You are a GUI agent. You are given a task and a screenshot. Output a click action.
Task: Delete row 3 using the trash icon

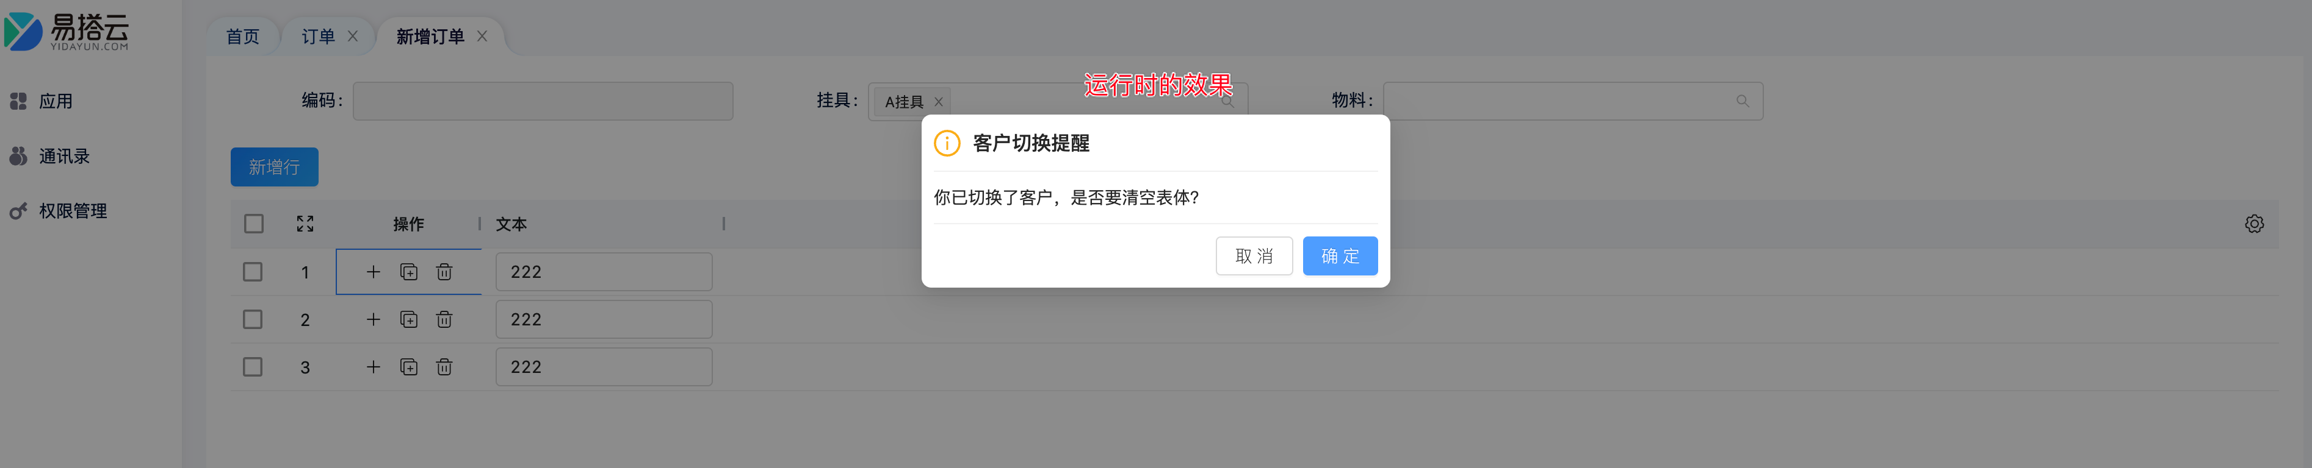click(444, 367)
